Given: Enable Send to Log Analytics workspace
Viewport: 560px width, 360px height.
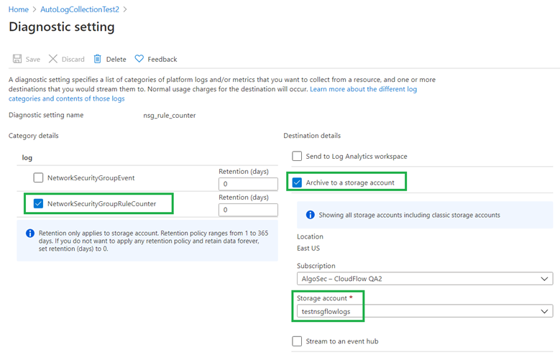Looking at the screenshot, I should click(x=297, y=156).
